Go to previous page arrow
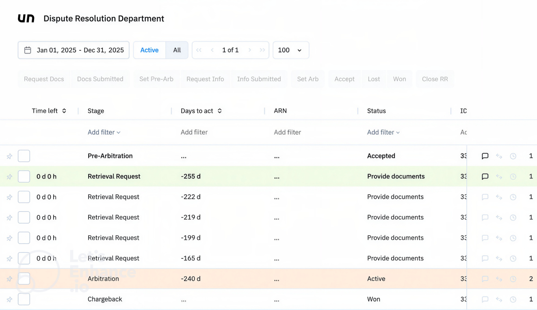The image size is (537, 310). 212,50
